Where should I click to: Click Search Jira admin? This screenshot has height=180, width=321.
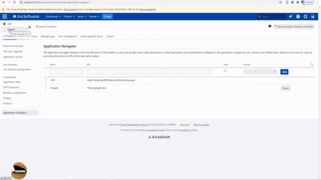[47, 26]
